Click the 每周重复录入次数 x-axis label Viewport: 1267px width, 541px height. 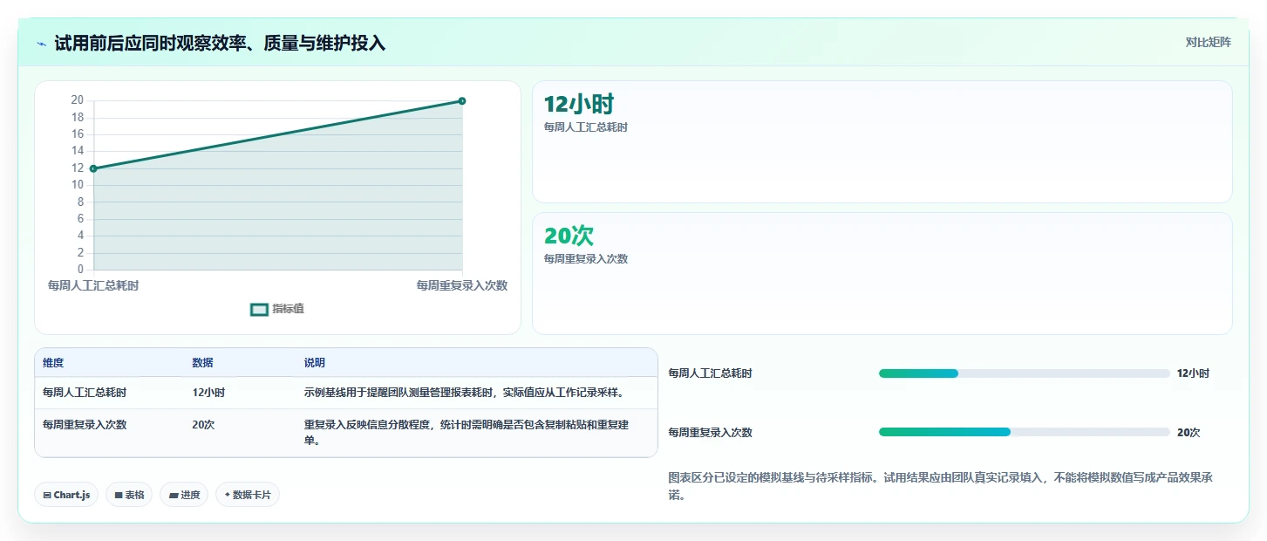point(462,285)
